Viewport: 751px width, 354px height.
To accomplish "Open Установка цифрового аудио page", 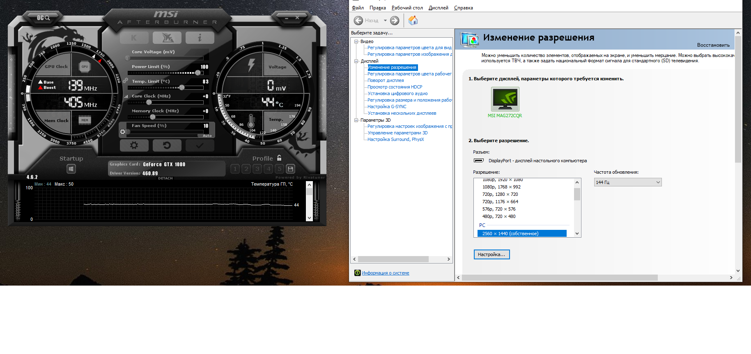I will coord(397,93).
